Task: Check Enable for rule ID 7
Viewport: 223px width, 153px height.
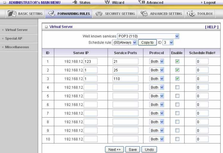Action: tap(177, 113)
